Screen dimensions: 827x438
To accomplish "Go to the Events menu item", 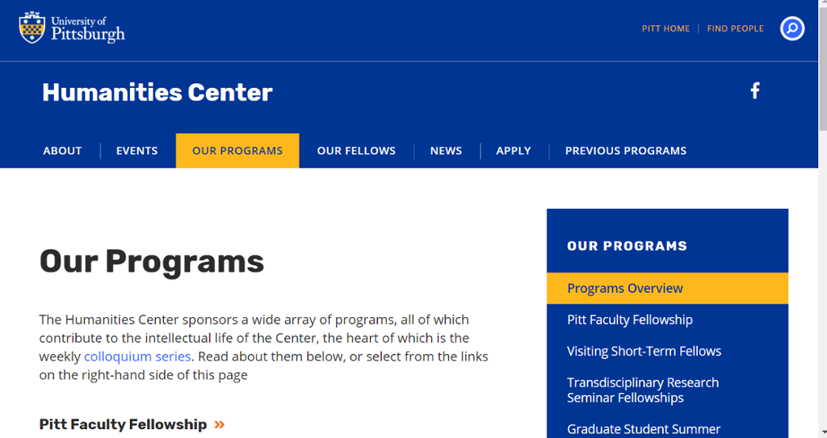I will point(136,151).
